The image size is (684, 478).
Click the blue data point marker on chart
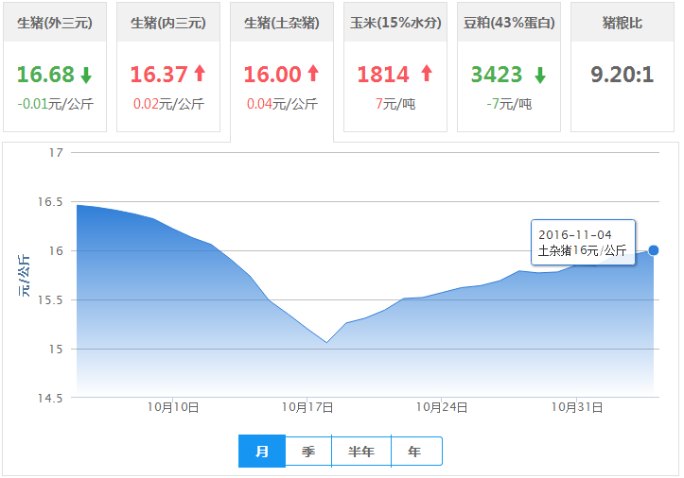653,250
